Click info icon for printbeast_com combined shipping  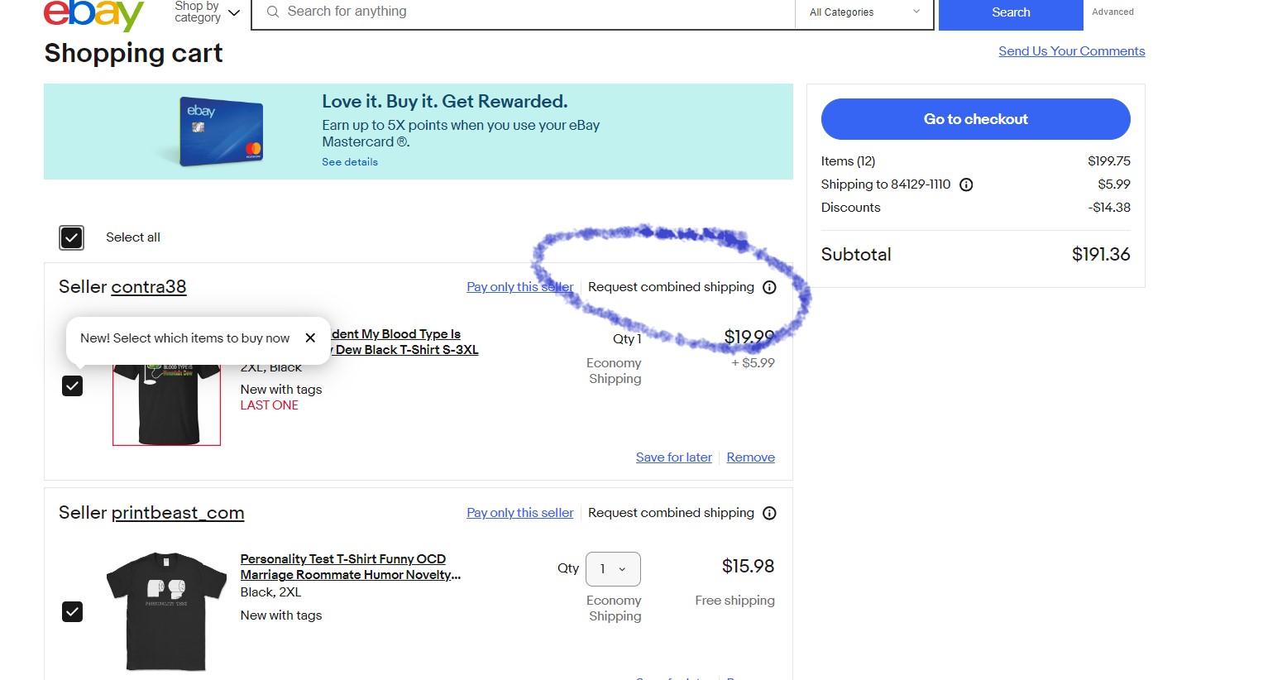769,514
